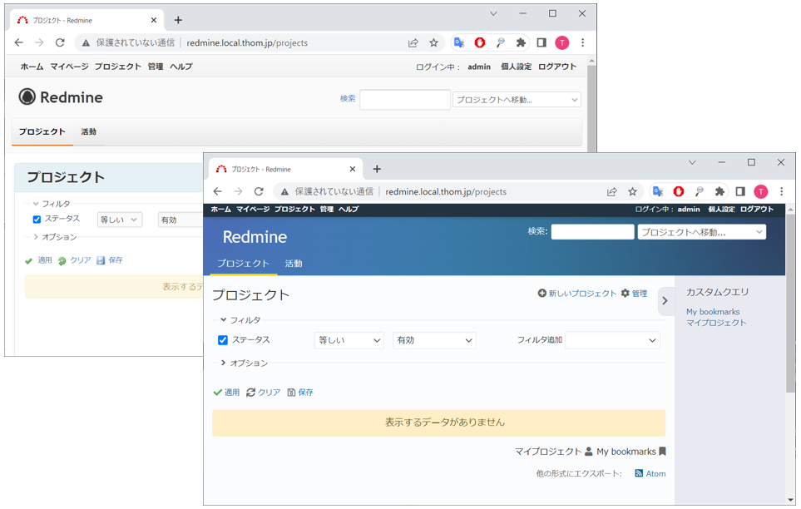Image resolution: width=801 pixels, height=509 pixels.
Task: Click 適用 link in back window
Action: click(39, 260)
